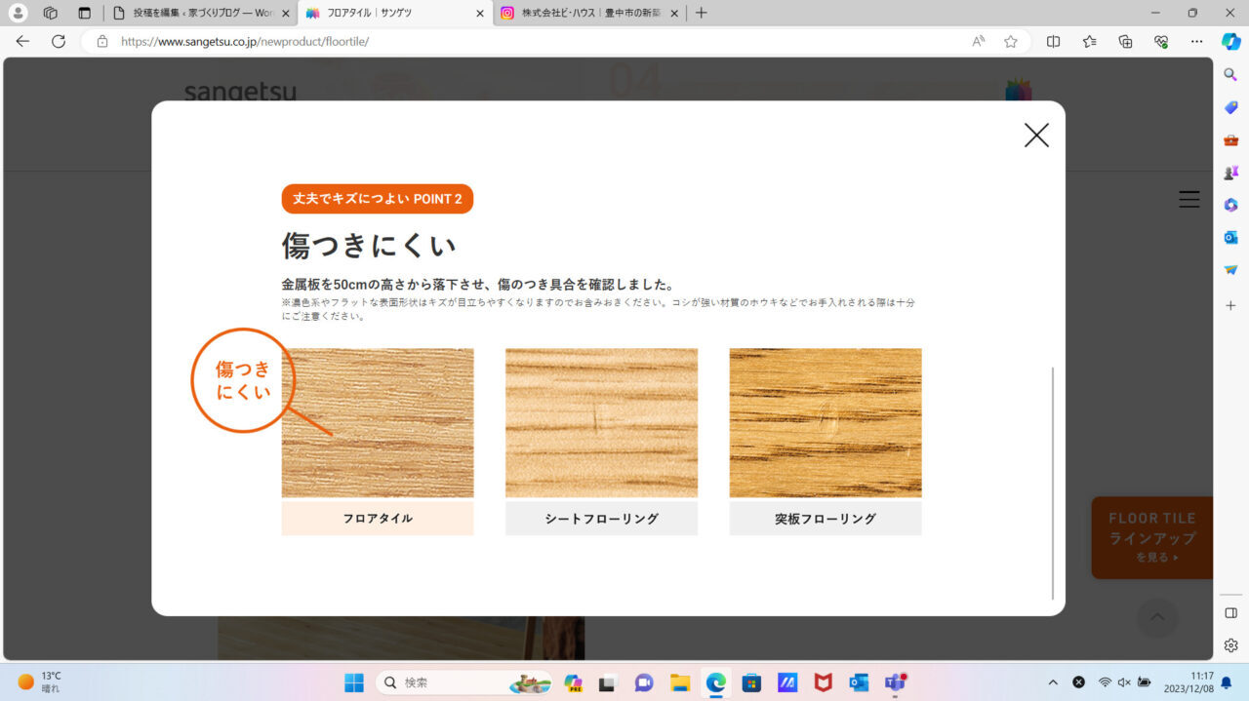Add a sidebar app with the plus icon
1249x701 pixels.
(1231, 305)
